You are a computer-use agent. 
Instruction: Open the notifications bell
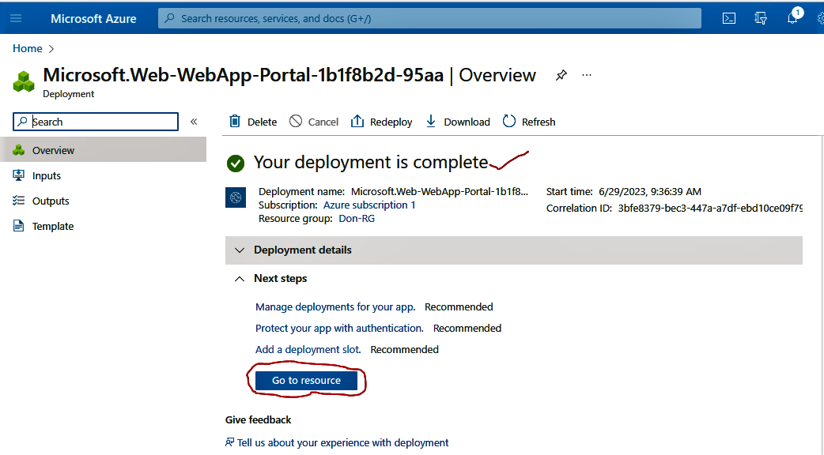pos(792,18)
